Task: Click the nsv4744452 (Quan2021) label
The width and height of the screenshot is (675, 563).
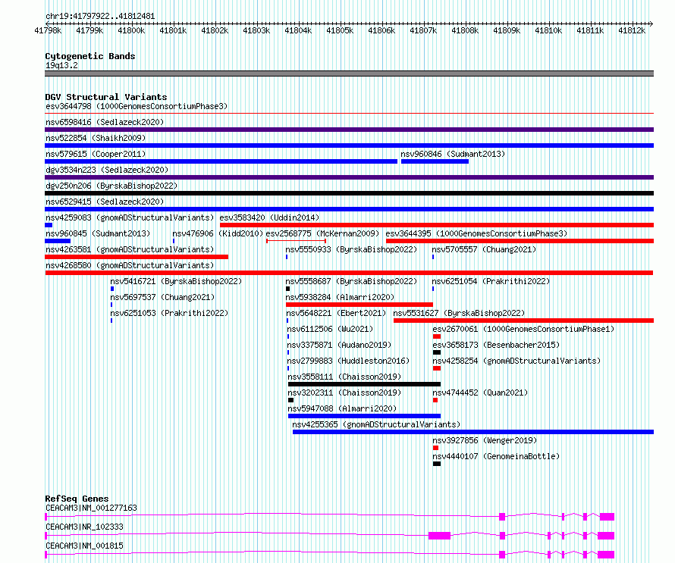Action: (x=480, y=393)
